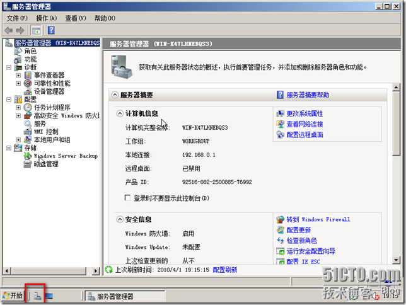Click the 配置刷新 link
Viewport: 406px width, 305px height.
224,270
